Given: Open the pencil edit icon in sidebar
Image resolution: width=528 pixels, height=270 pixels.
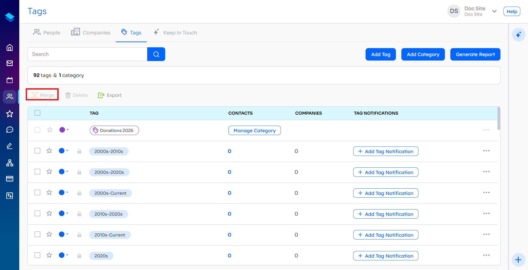Looking at the screenshot, I should click(x=10, y=146).
